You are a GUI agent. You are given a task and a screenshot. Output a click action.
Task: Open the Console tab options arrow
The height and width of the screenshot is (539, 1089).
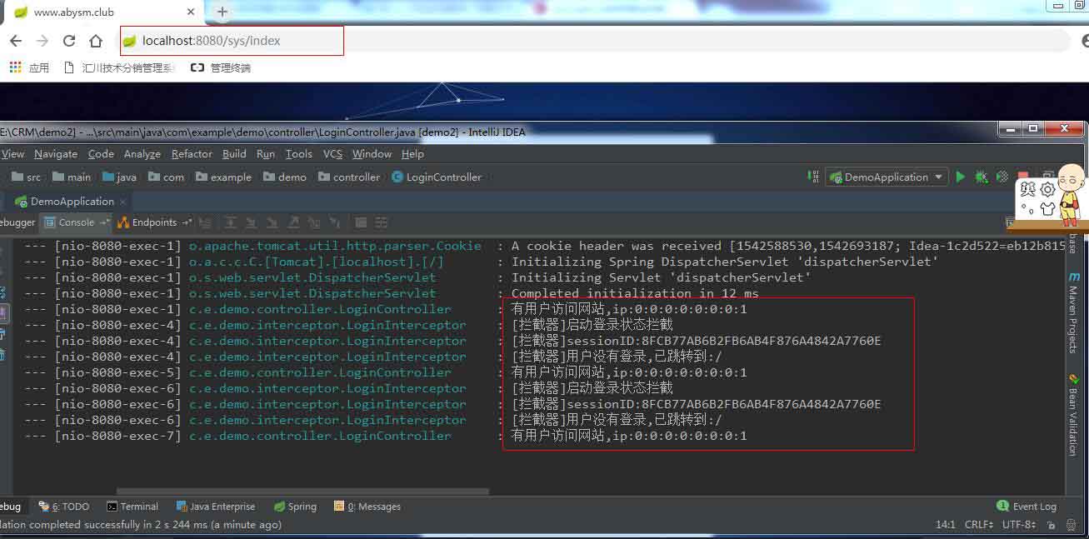point(104,222)
